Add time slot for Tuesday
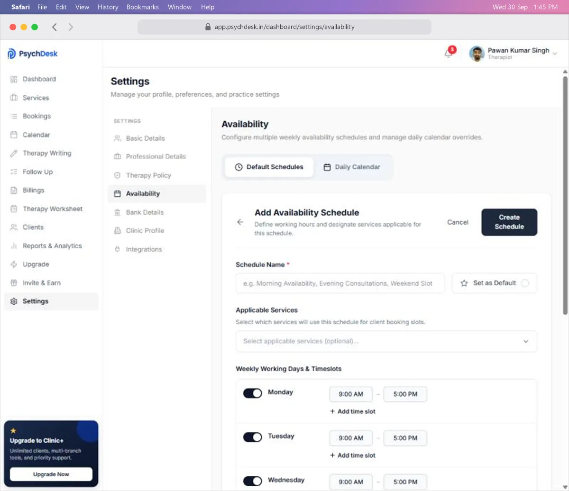 pyautogui.click(x=353, y=455)
